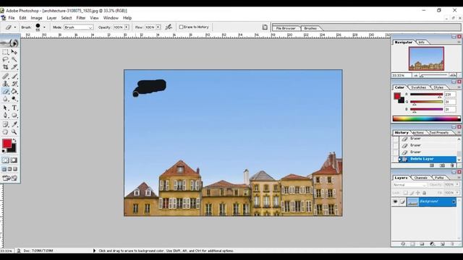Select the Healing Brush tool
Image resolution: width=463 pixels, height=260 pixels.
point(5,76)
